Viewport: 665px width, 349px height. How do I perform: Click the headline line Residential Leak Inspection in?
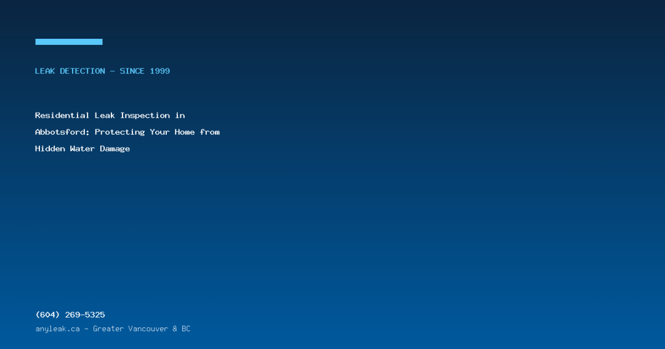point(110,115)
